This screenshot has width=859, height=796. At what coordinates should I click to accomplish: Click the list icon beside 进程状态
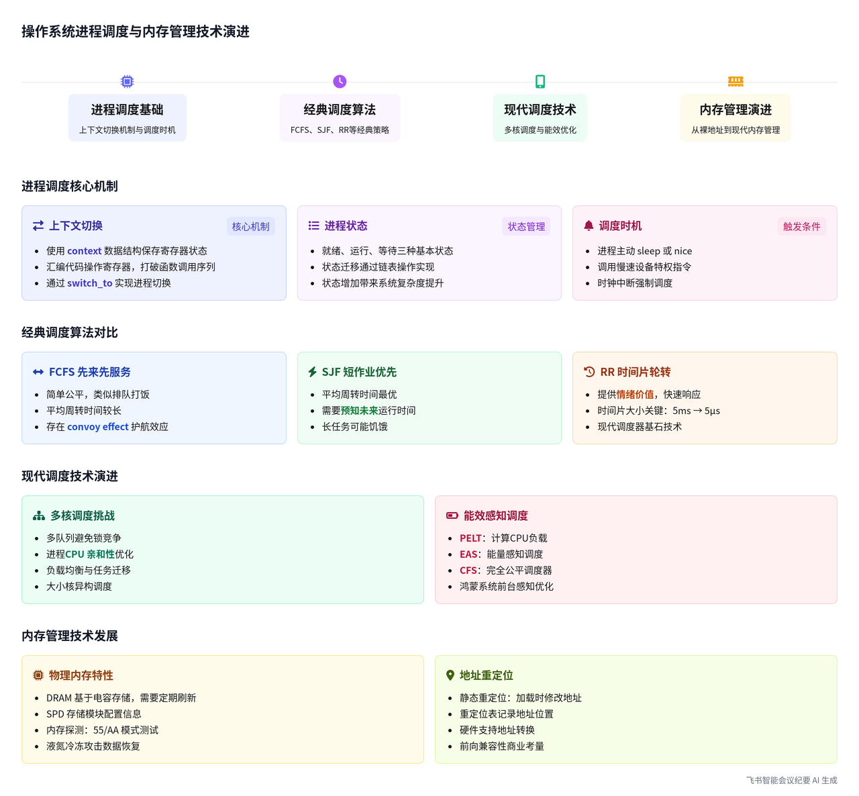coord(313,226)
